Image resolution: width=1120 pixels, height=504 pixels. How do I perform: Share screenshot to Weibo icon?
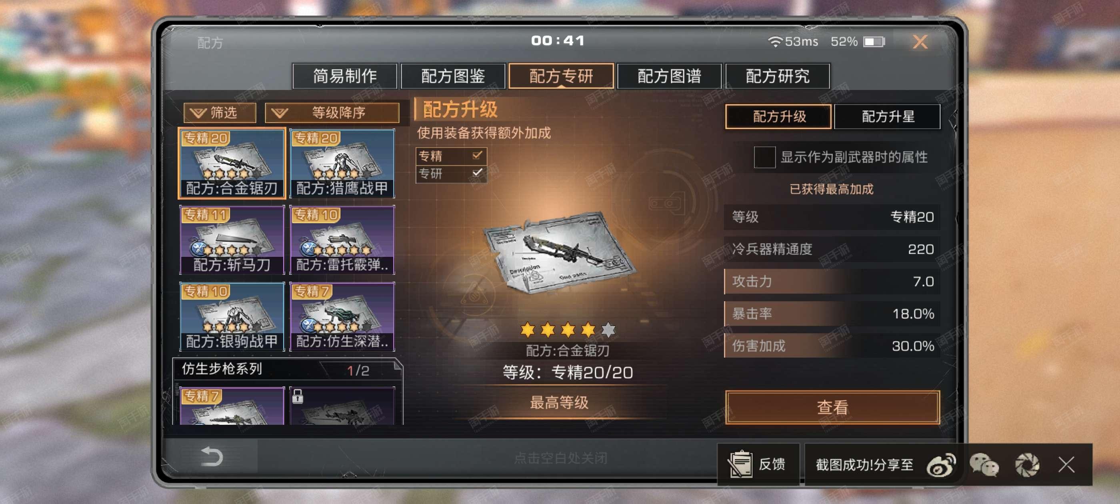coord(940,465)
